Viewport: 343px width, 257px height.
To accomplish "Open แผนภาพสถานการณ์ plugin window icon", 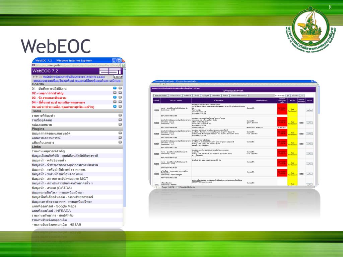I will (x=120, y=138).
